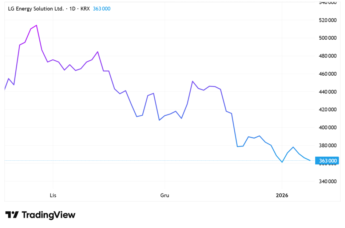Click the 480 000 price axis label

pyautogui.click(x=327, y=56)
